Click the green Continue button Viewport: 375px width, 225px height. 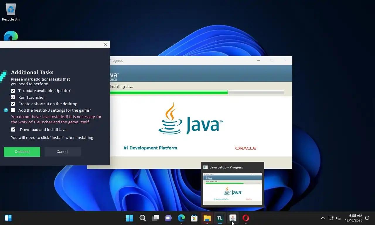pyautogui.click(x=22, y=152)
